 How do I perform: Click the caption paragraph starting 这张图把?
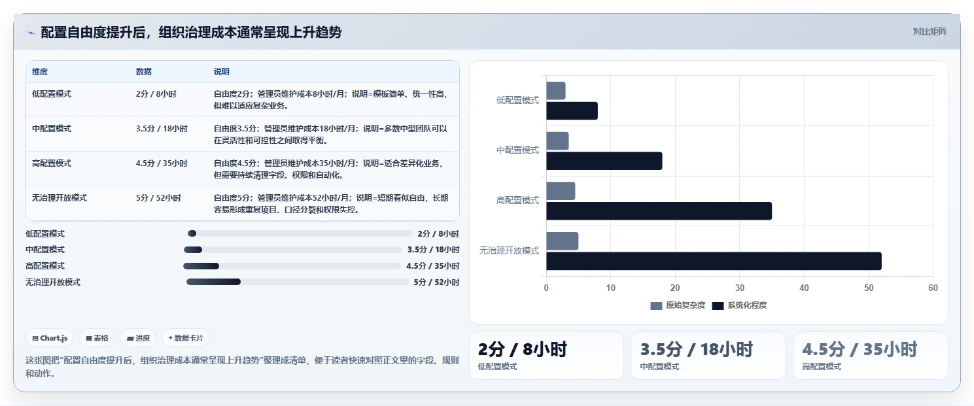click(242, 367)
